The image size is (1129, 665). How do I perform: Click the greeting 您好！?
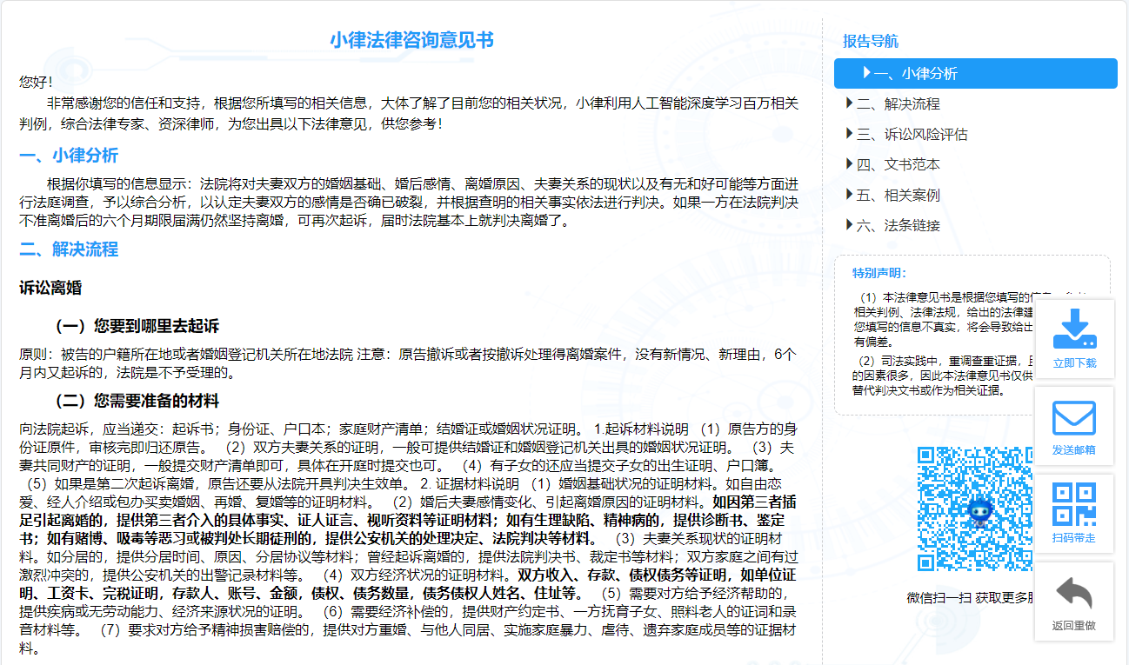pyautogui.click(x=36, y=82)
